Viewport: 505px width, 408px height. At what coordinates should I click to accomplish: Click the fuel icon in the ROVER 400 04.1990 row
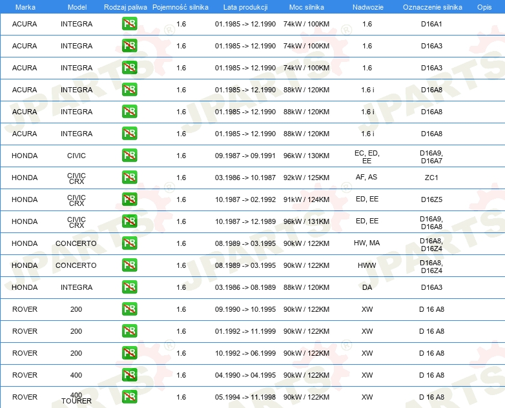point(129,375)
